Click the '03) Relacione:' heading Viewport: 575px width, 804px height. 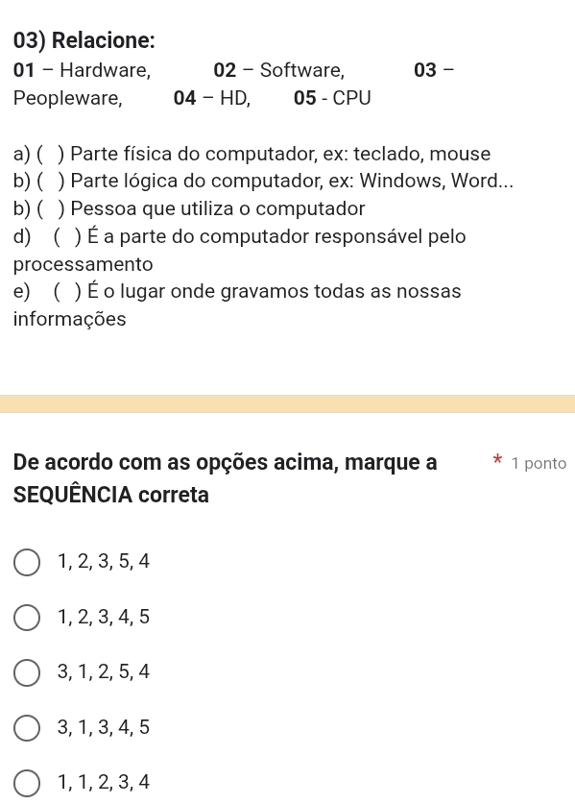[84, 40]
